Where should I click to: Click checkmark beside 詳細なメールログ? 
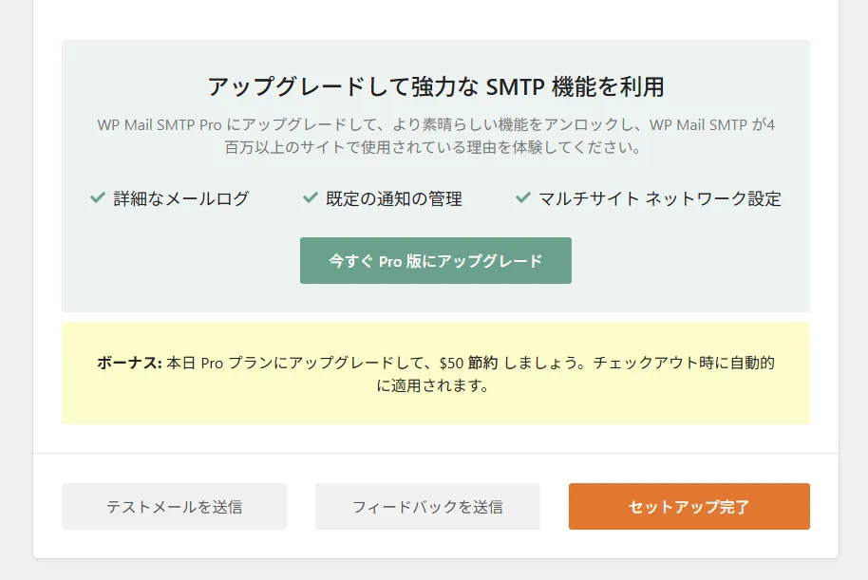point(98,197)
